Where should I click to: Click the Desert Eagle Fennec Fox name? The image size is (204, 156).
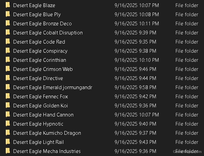coord(41,97)
